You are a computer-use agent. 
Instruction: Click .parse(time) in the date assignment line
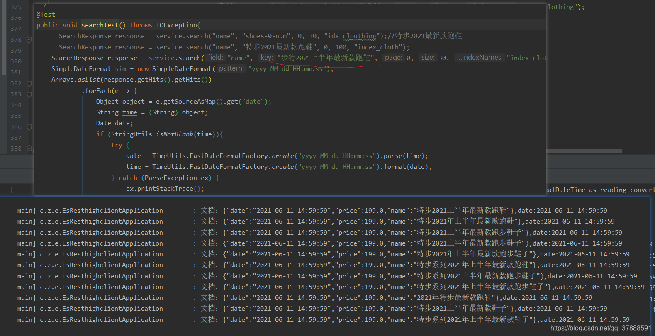click(402, 156)
